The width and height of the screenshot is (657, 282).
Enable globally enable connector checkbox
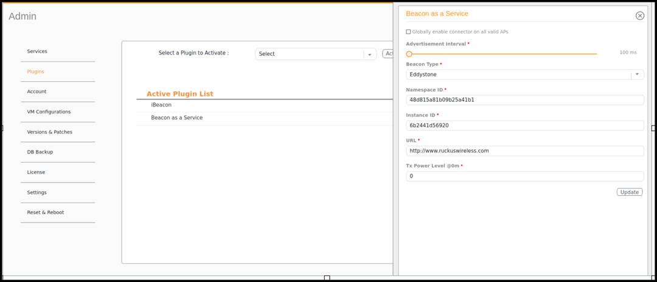tap(409, 32)
